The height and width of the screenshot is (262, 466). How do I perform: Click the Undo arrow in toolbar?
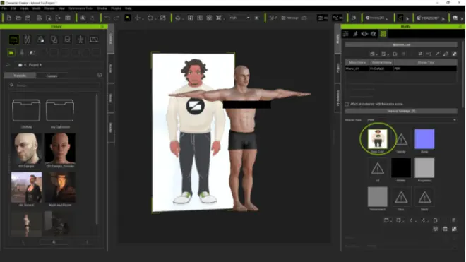pyautogui.click(x=107, y=18)
